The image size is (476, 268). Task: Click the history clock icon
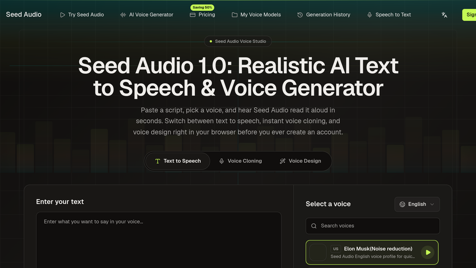tap(300, 15)
